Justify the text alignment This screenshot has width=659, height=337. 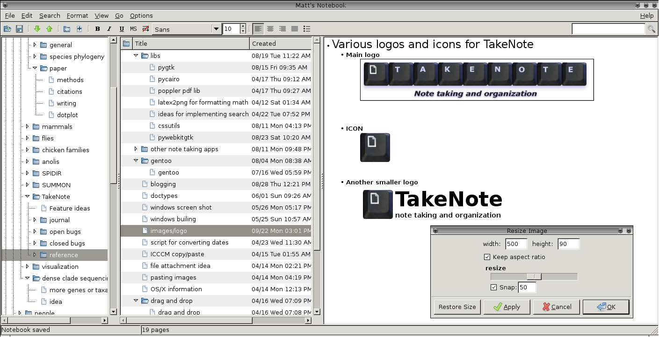tap(295, 29)
